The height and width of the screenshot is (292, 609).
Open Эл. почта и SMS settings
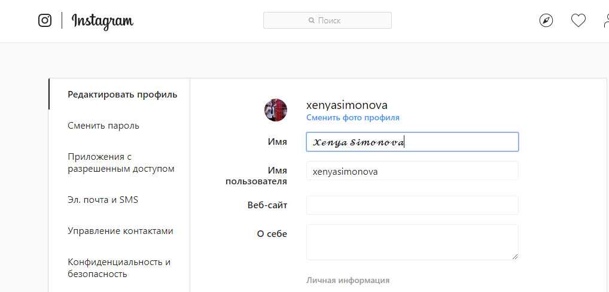click(103, 200)
